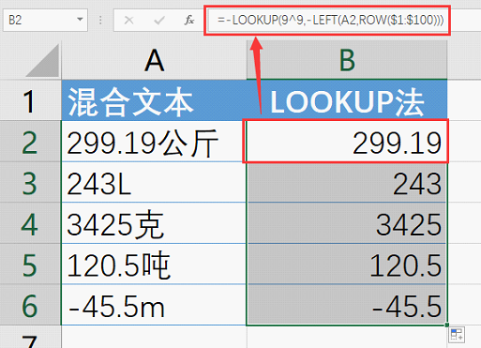Click the Enter checkmark formula button
Viewport: 481px width, 348px height.
(159, 21)
